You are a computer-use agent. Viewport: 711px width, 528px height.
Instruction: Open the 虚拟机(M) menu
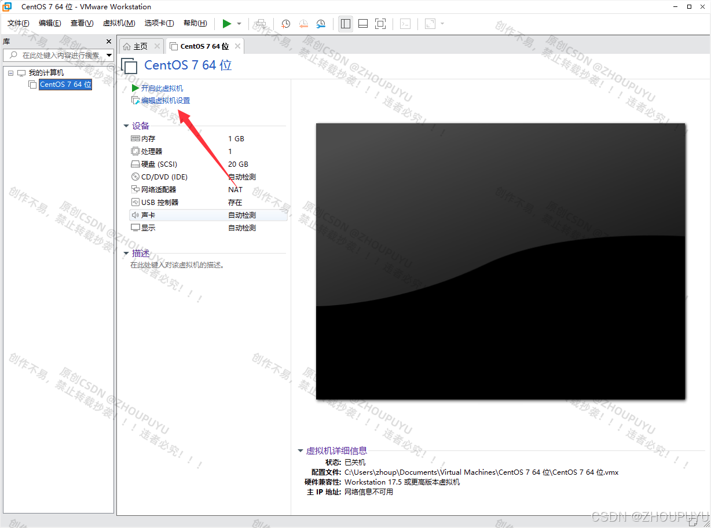pos(119,23)
